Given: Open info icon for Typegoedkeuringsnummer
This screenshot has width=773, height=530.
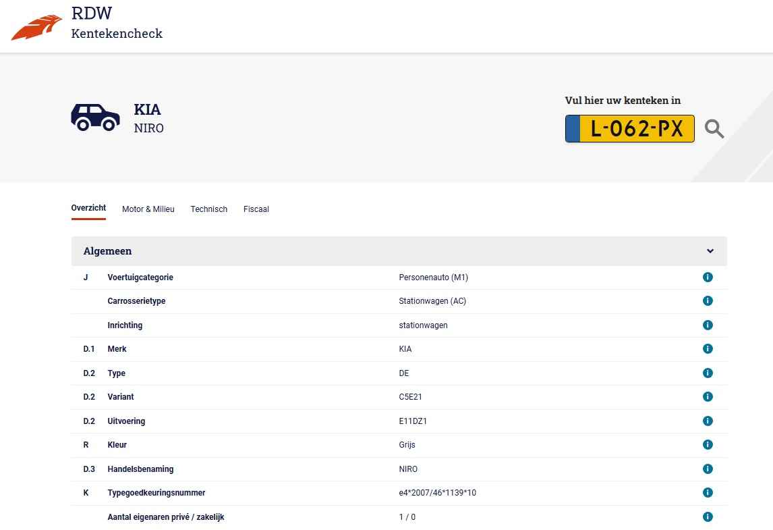Looking at the screenshot, I should tap(708, 492).
